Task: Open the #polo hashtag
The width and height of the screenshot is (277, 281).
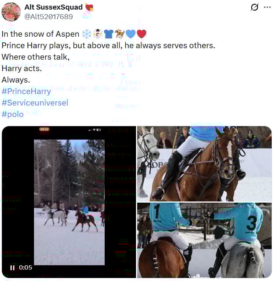Action: tap(13, 114)
